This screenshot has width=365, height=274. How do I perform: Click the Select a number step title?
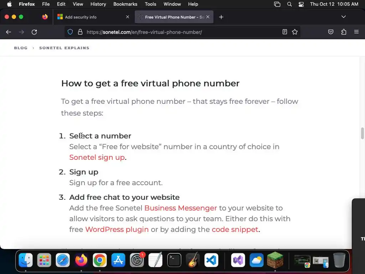tap(100, 136)
